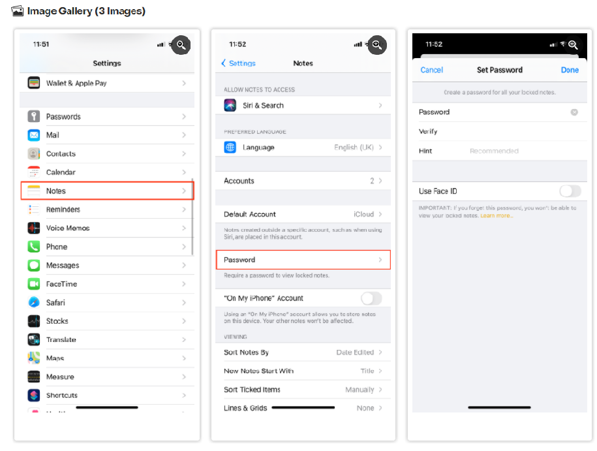597x451 pixels.
Task: Tap Done on the Set Password screen
Action: pos(570,70)
